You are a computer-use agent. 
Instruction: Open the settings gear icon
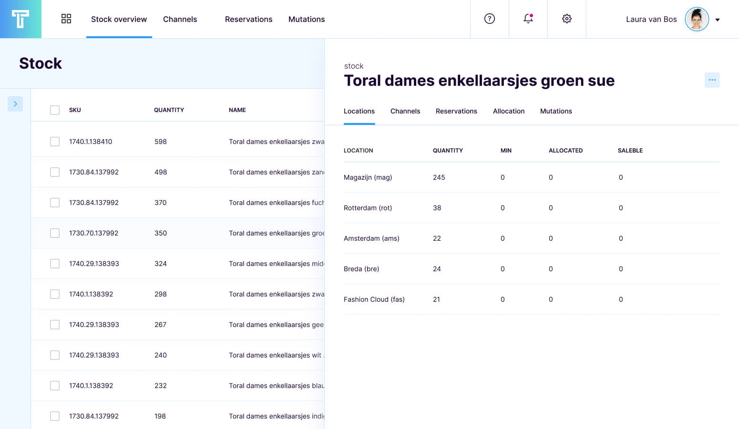point(567,19)
